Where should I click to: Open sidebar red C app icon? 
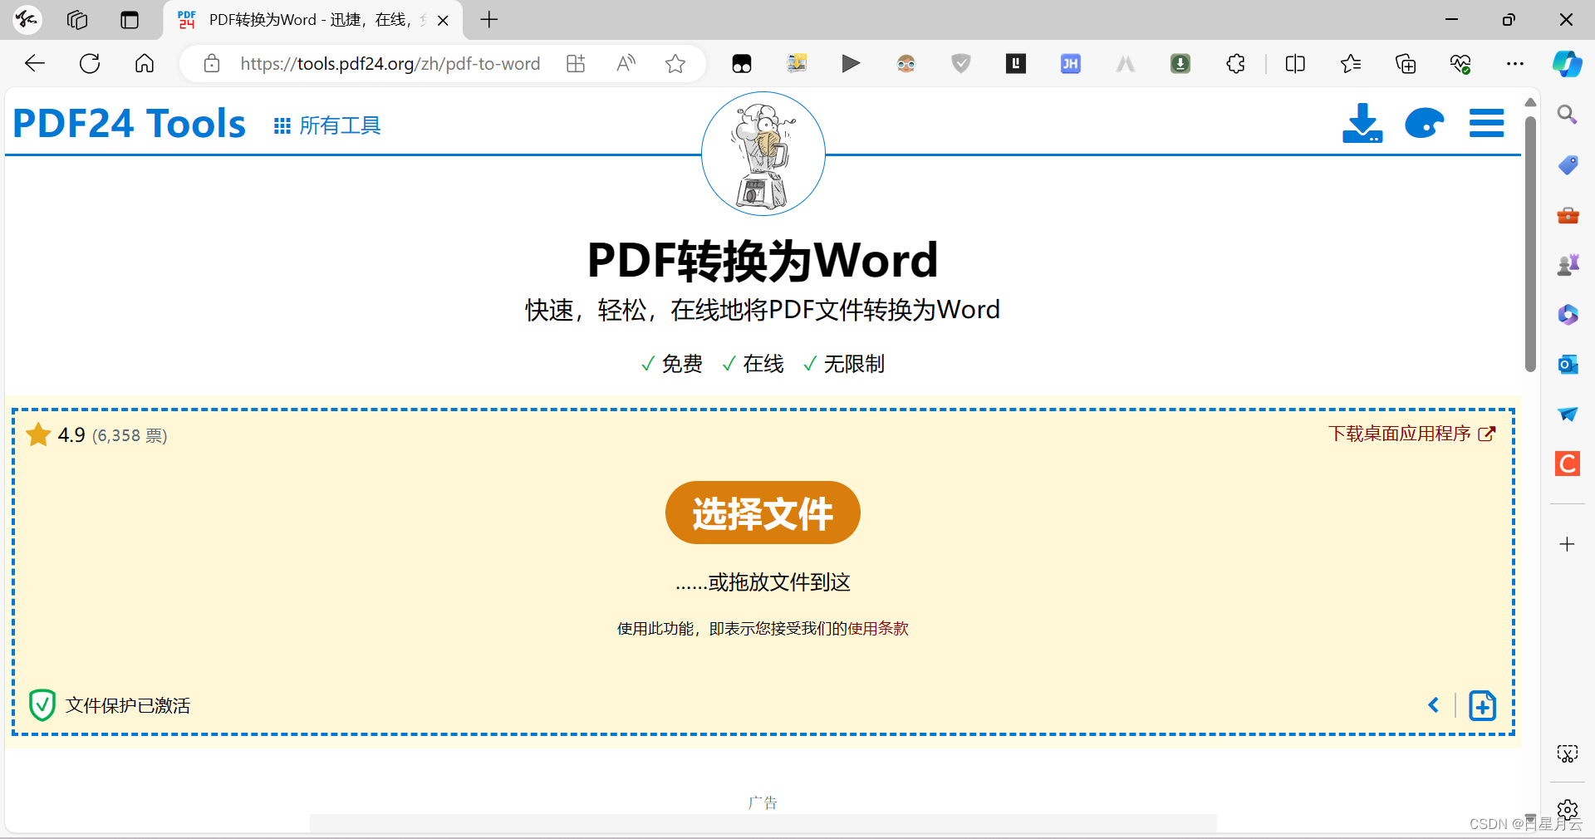[1568, 464]
